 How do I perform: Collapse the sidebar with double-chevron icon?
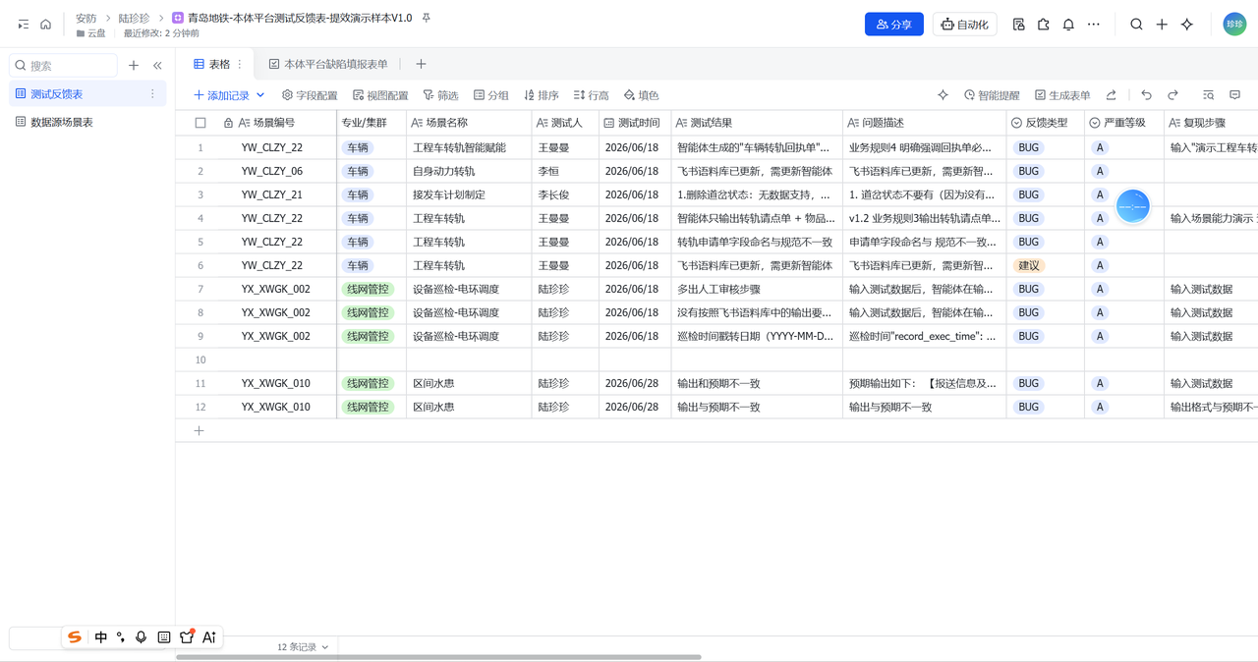157,66
